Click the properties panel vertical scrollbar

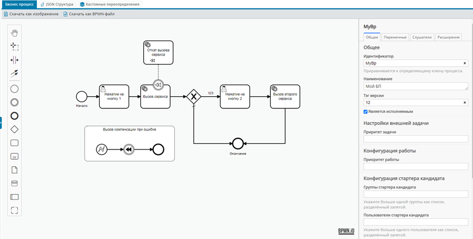(472, 99)
